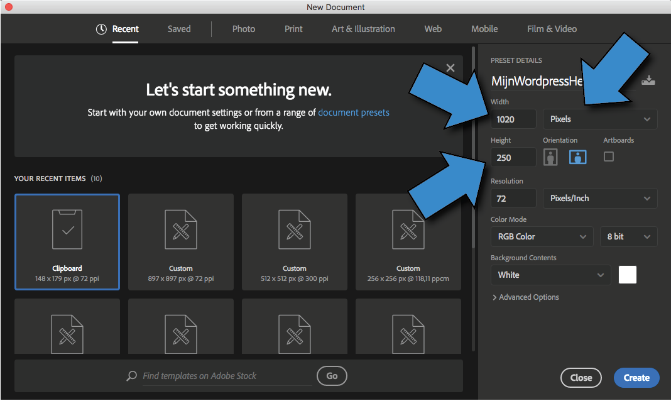This screenshot has width=671, height=401.
Task: Click the Width input field
Action: click(x=513, y=119)
